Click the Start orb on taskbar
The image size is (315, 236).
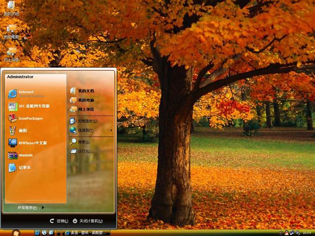coord(16,233)
